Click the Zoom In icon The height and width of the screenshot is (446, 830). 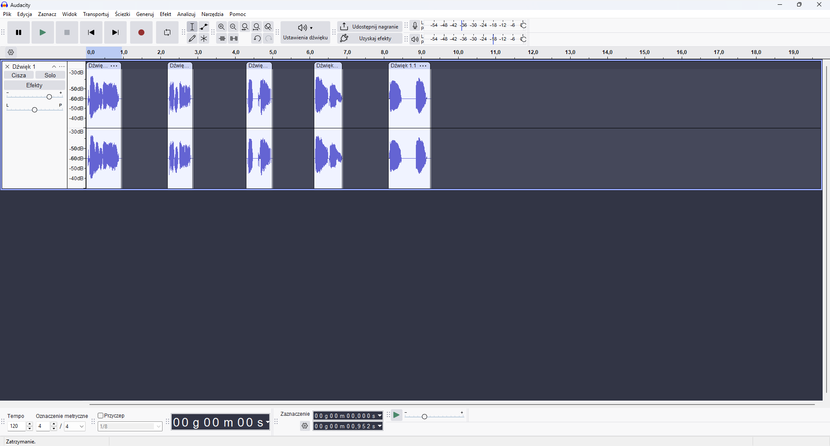[221, 26]
